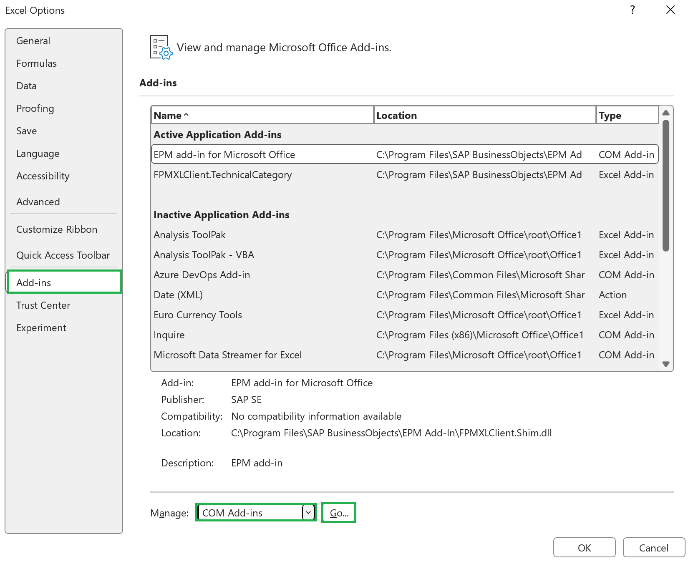Select EPM add-in for Microsoft Office row
This screenshot has width=688, height=564.
click(x=405, y=154)
